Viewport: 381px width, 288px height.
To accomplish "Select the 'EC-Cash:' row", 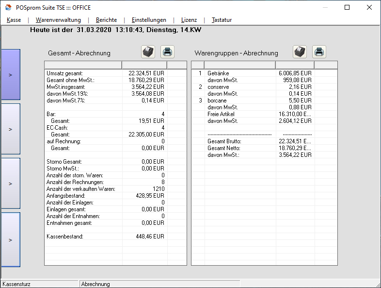I will pyautogui.click(x=116, y=128).
